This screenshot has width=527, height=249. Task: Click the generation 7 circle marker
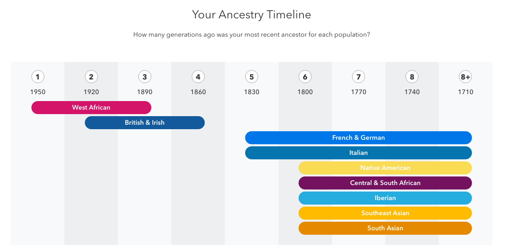(358, 77)
